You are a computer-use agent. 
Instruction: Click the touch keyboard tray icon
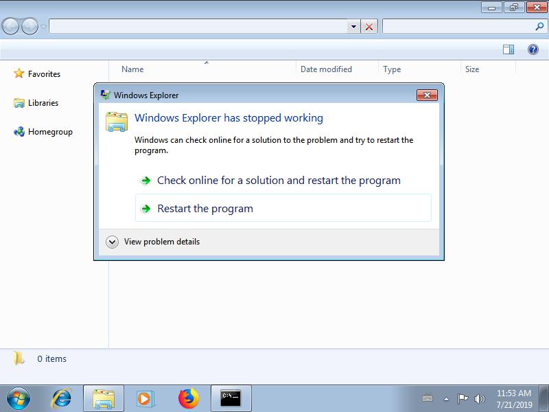[x=428, y=399]
